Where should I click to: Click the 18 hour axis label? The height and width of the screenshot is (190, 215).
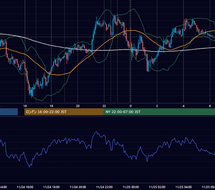[52, 106]
